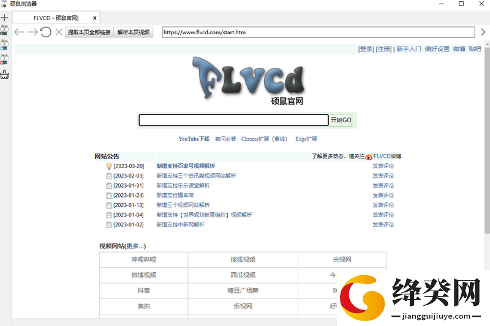490x326 pixels.
Task: Open the 新手入门 link
Action: [409, 49]
